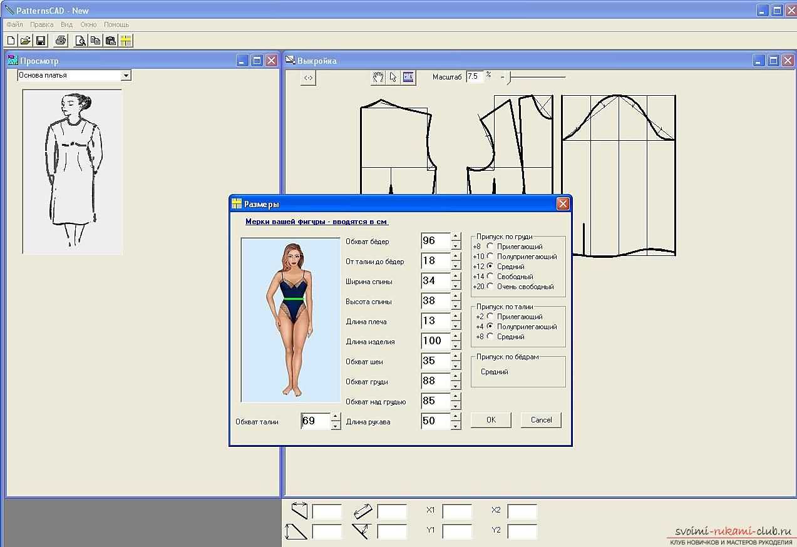
Task: Click the fit-width arrows button in Выкройка
Action: coord(308,78)
